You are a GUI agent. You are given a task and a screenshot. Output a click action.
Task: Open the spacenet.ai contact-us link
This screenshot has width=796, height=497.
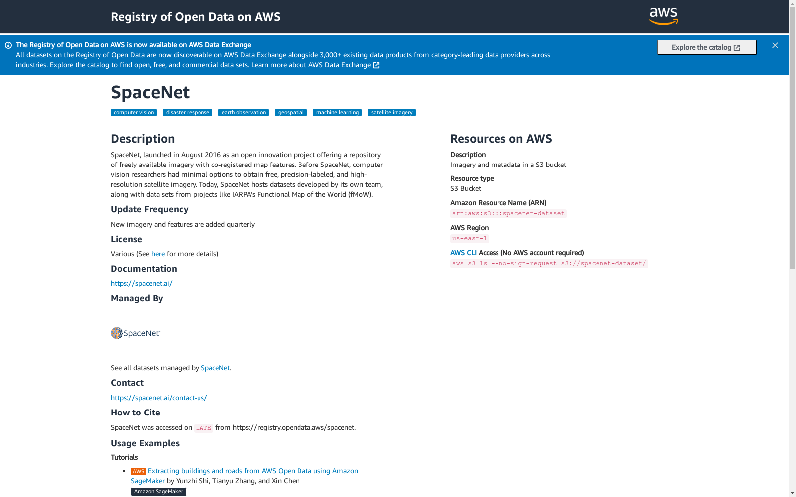coord(159,398)
